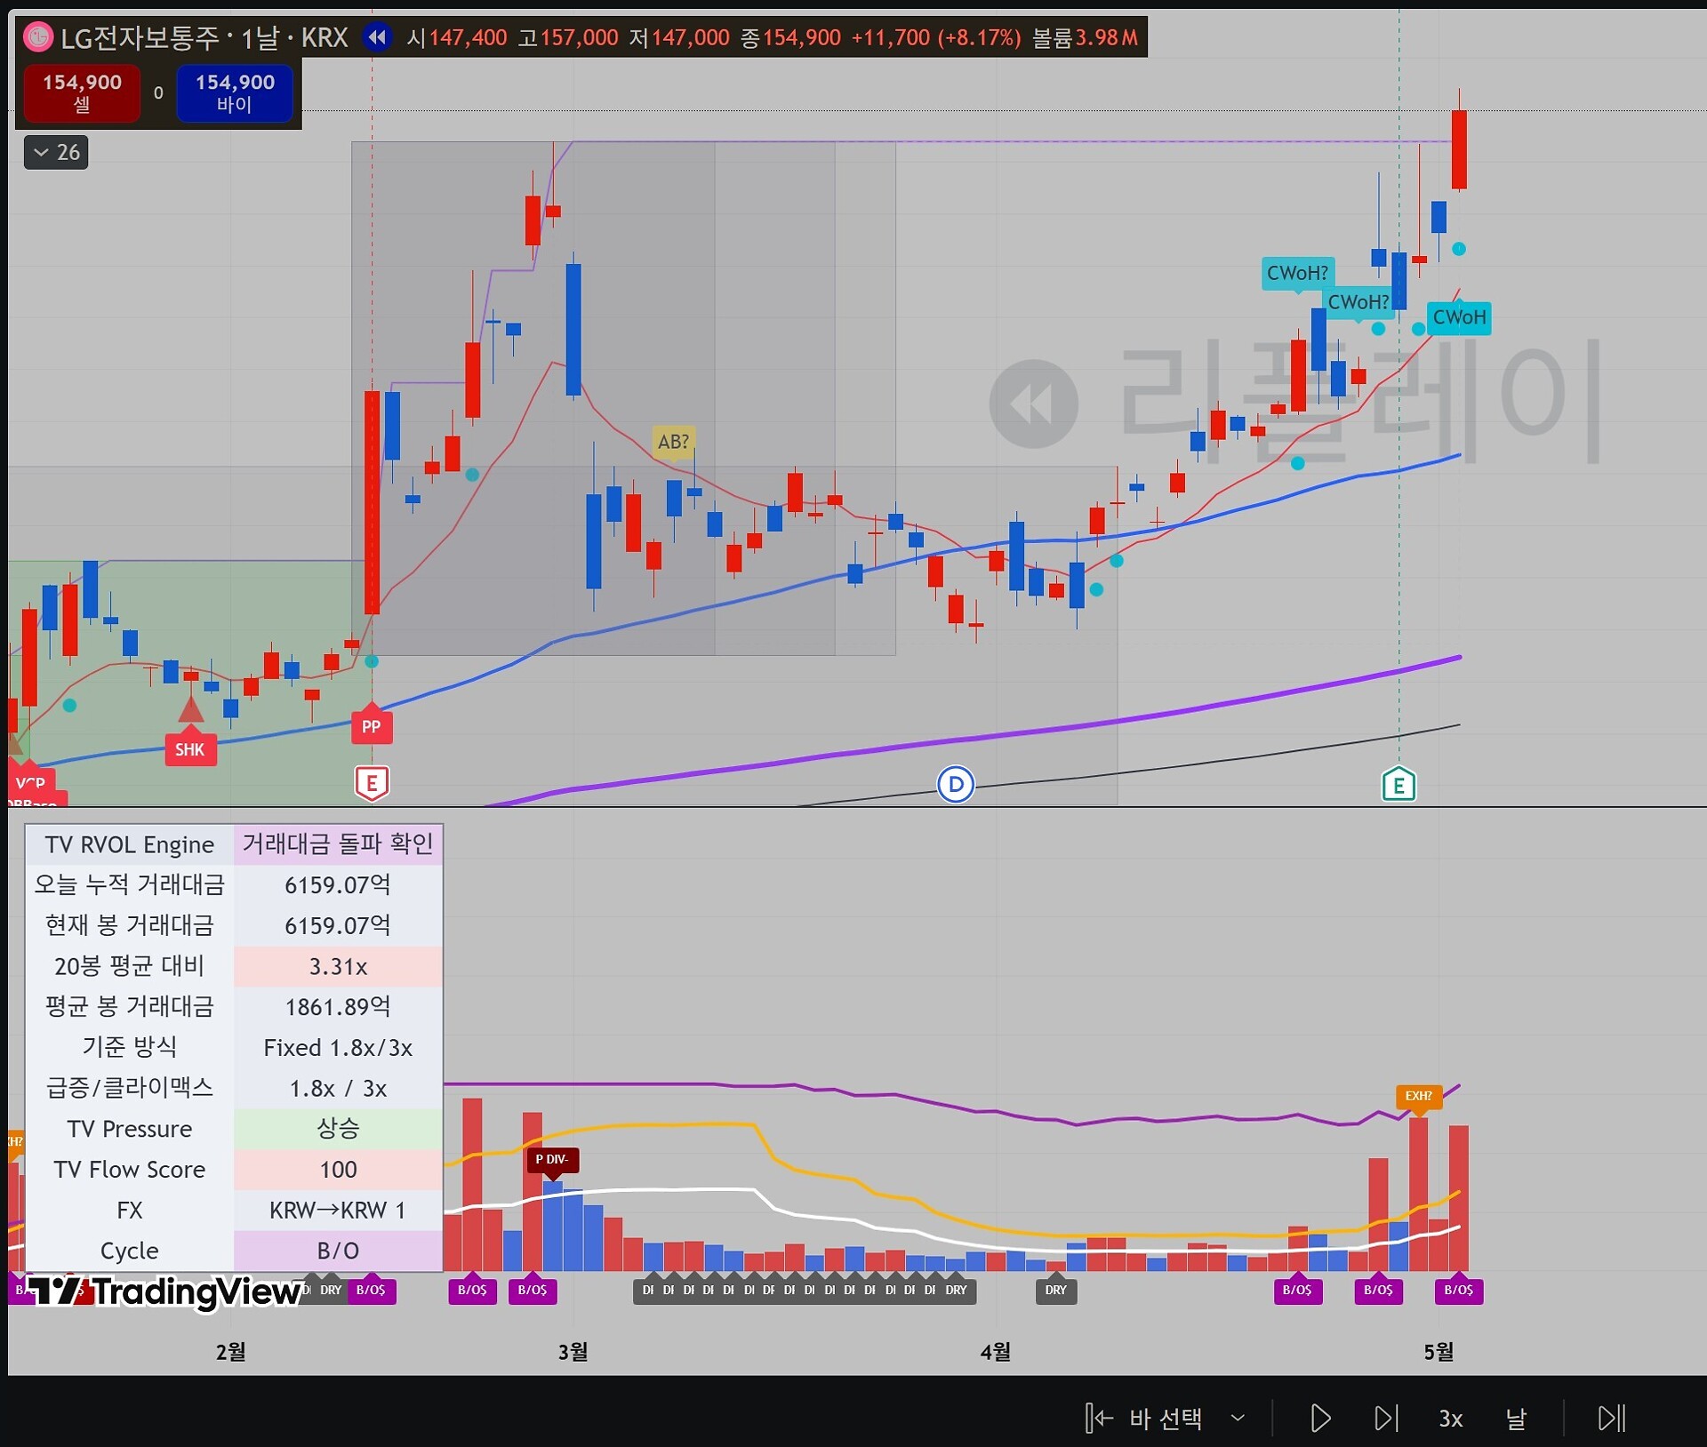Select the CWoH label without question mark
Image resolution: width=1707 pixels, height=1447 pixels.
(1459, 317)
